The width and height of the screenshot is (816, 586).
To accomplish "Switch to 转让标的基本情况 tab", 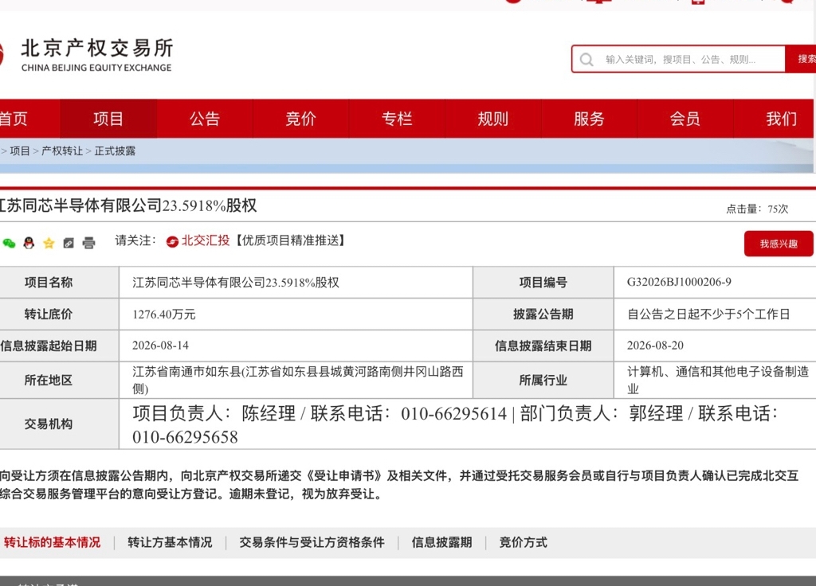I will pyautogui.click(x=52, y=542).
